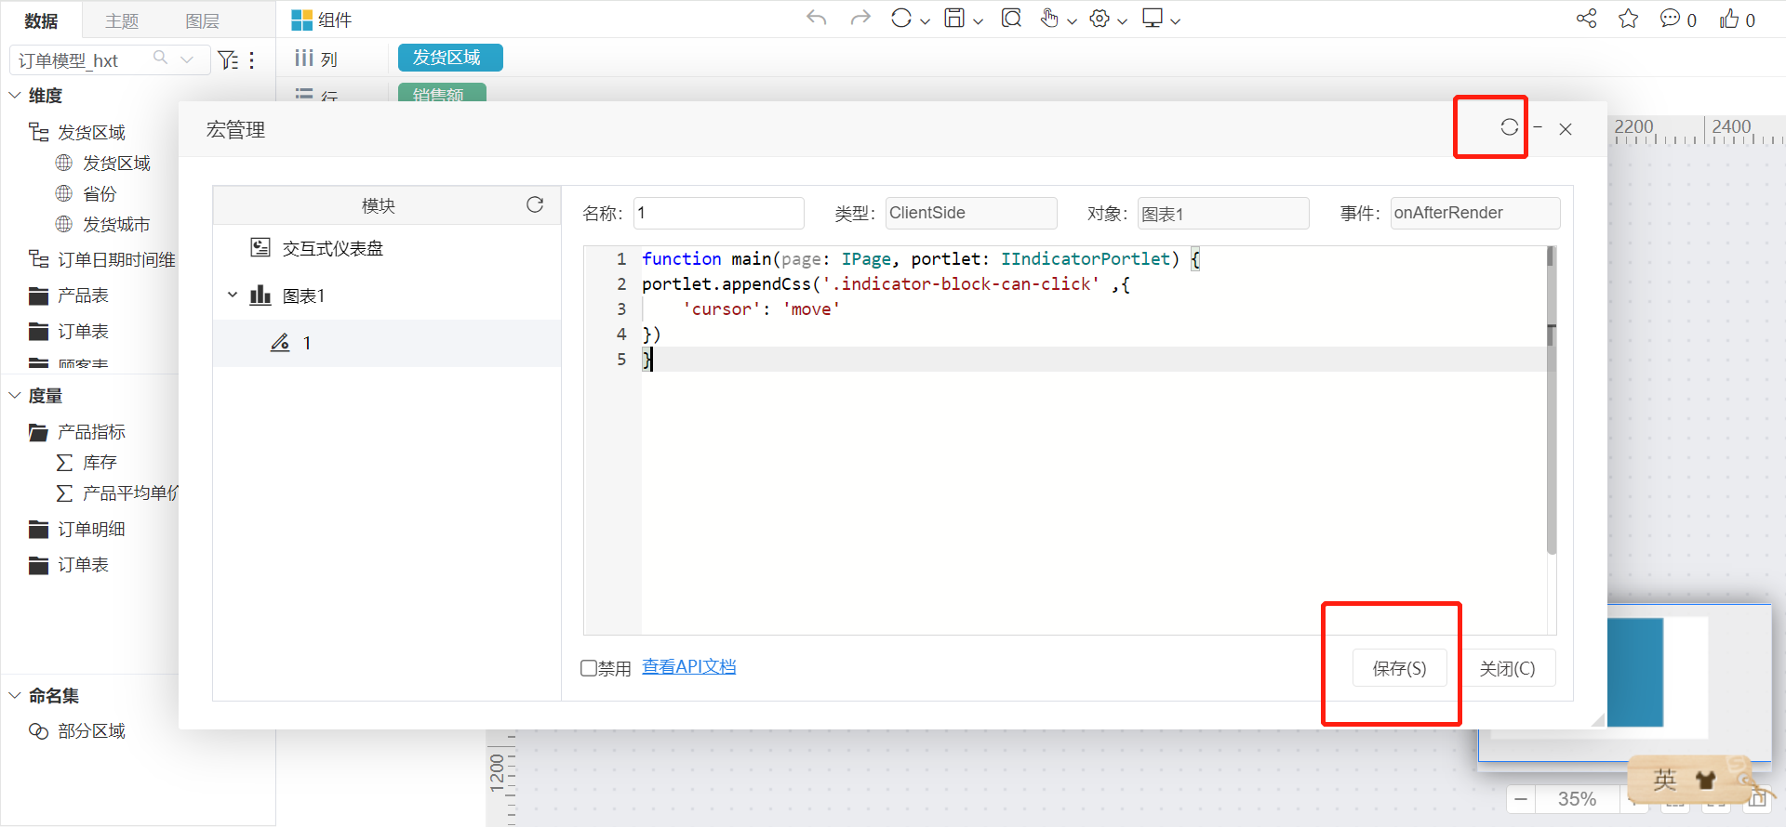
Task: Click the thumbs-up like icon
Action: (x=1729, y=19)
